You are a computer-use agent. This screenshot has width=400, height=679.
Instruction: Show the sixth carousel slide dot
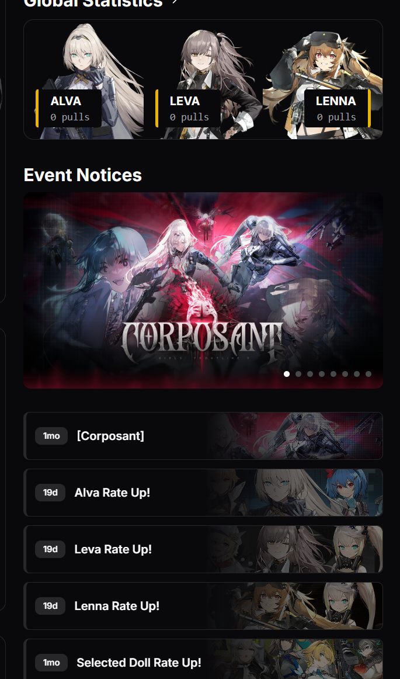(345, 374)
